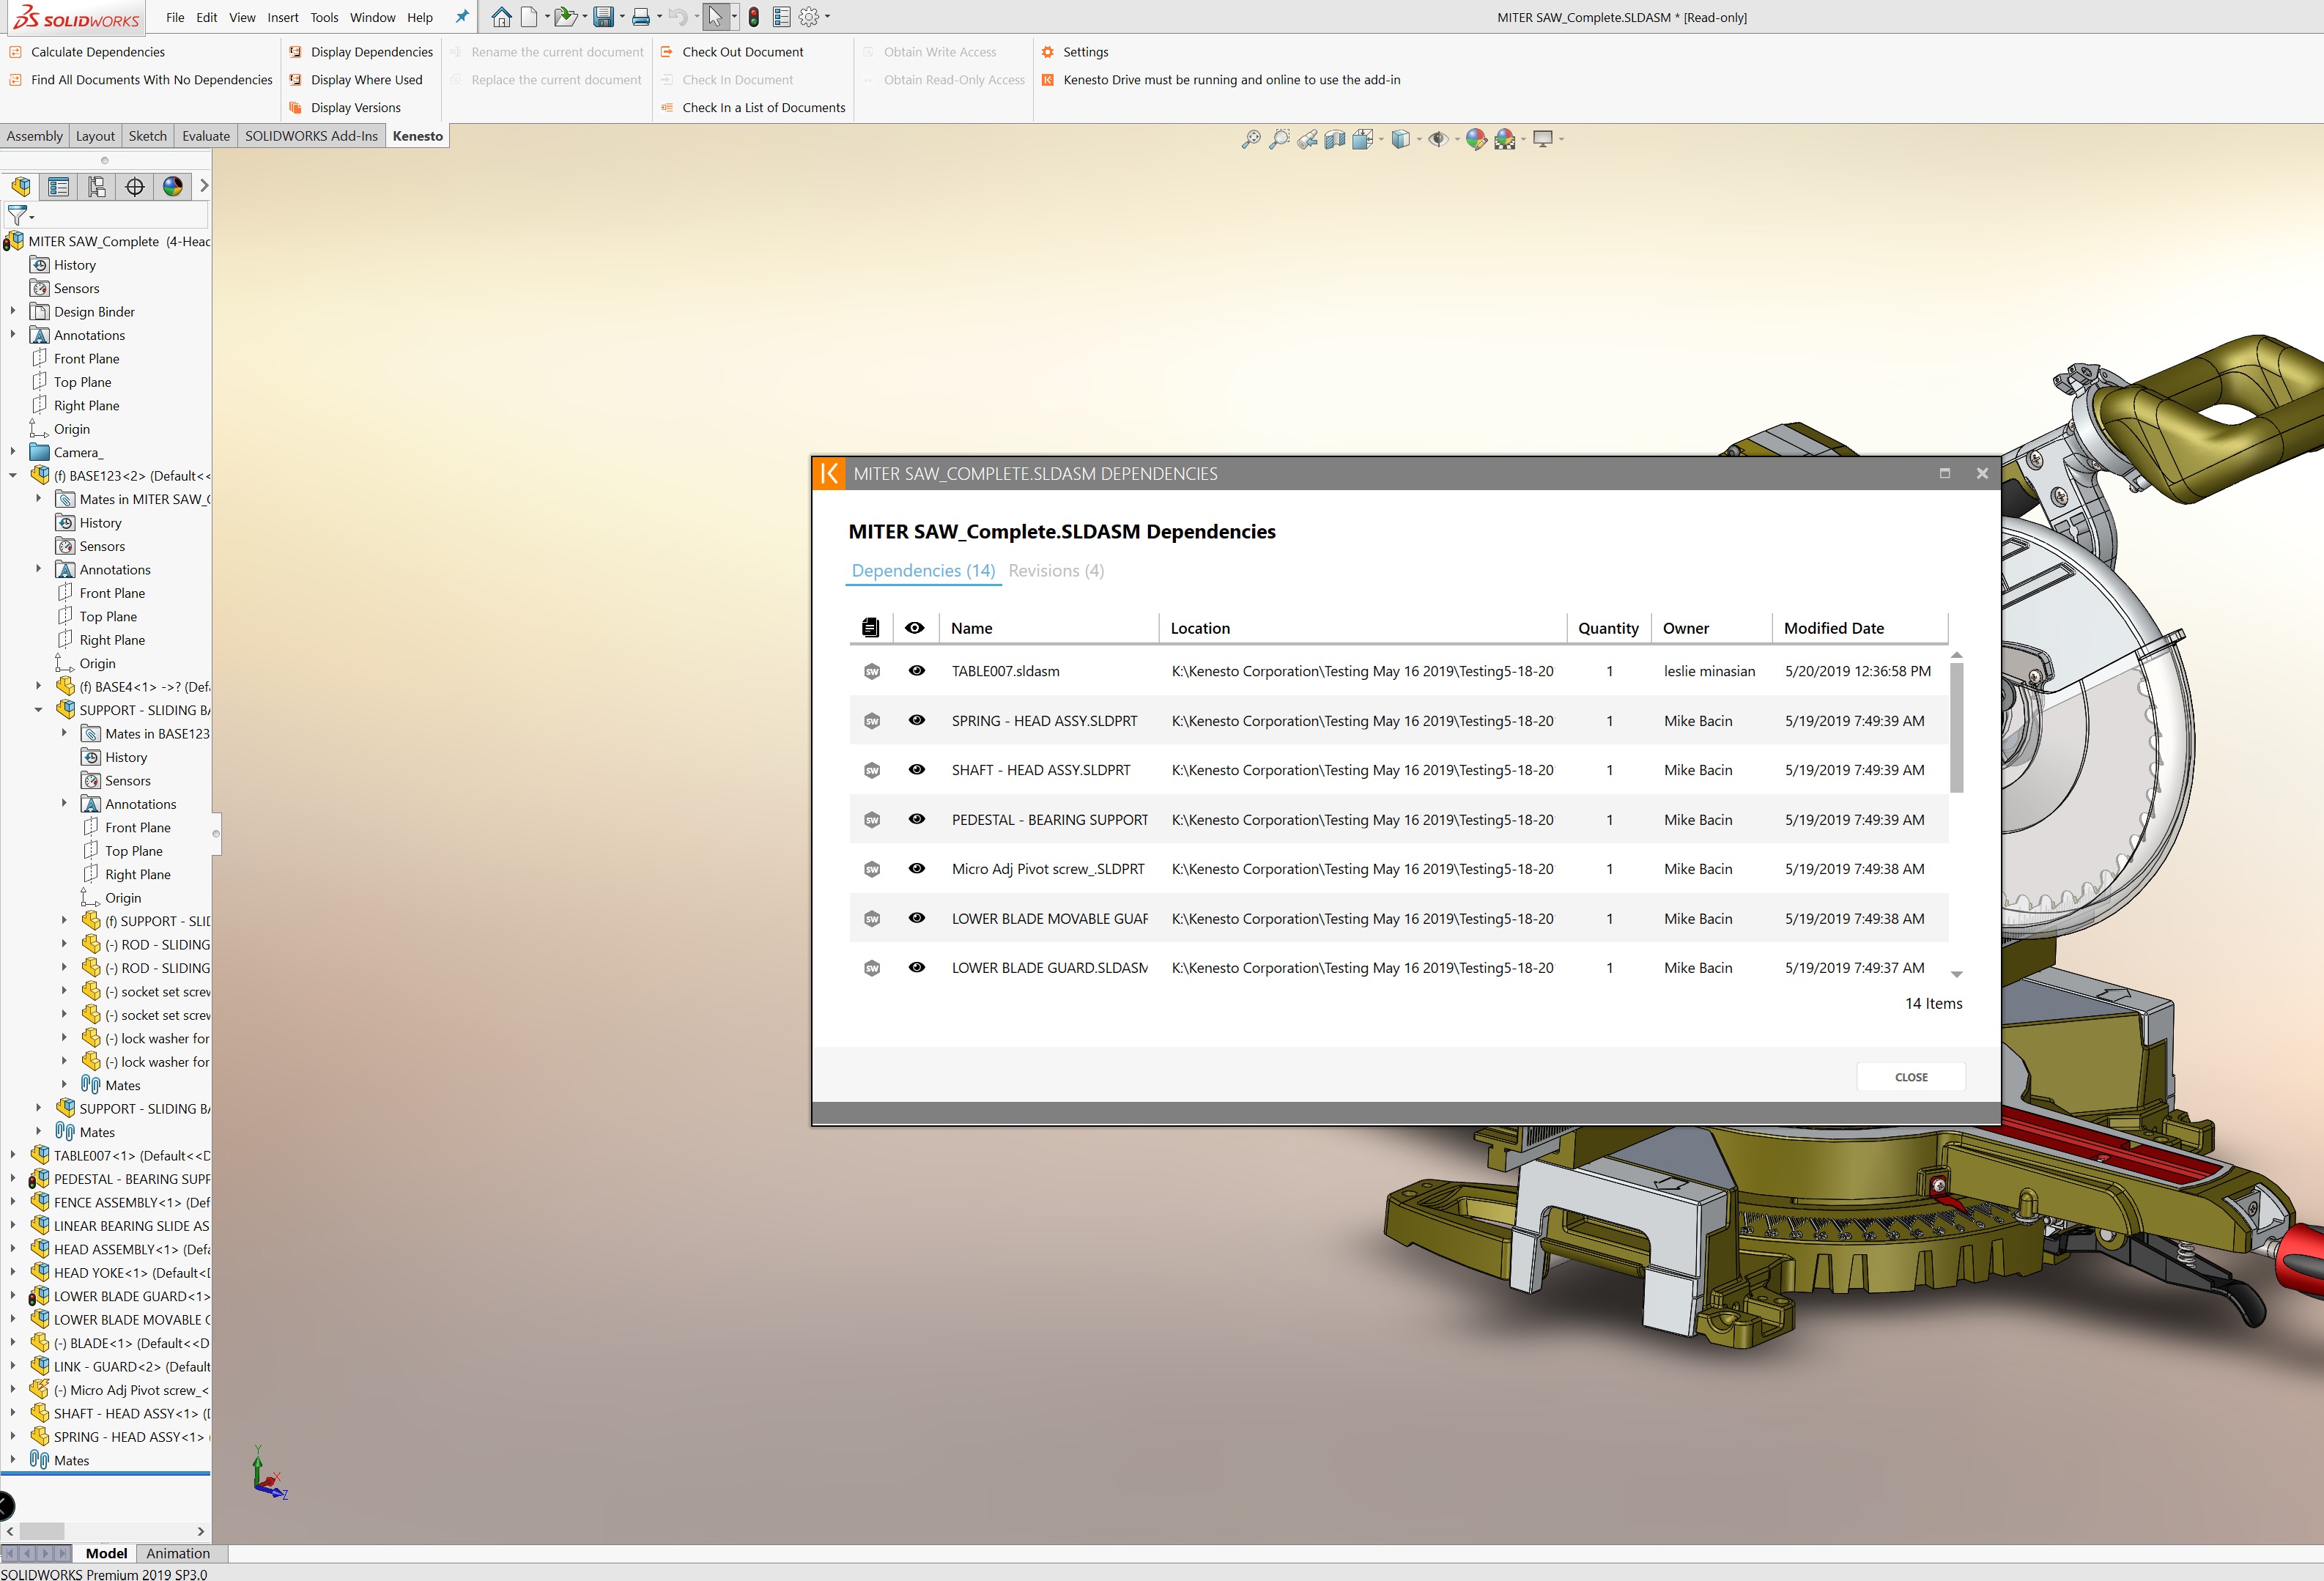Click the dependencies list vertical scrollbar thumb

click(x=1956, y=727)
